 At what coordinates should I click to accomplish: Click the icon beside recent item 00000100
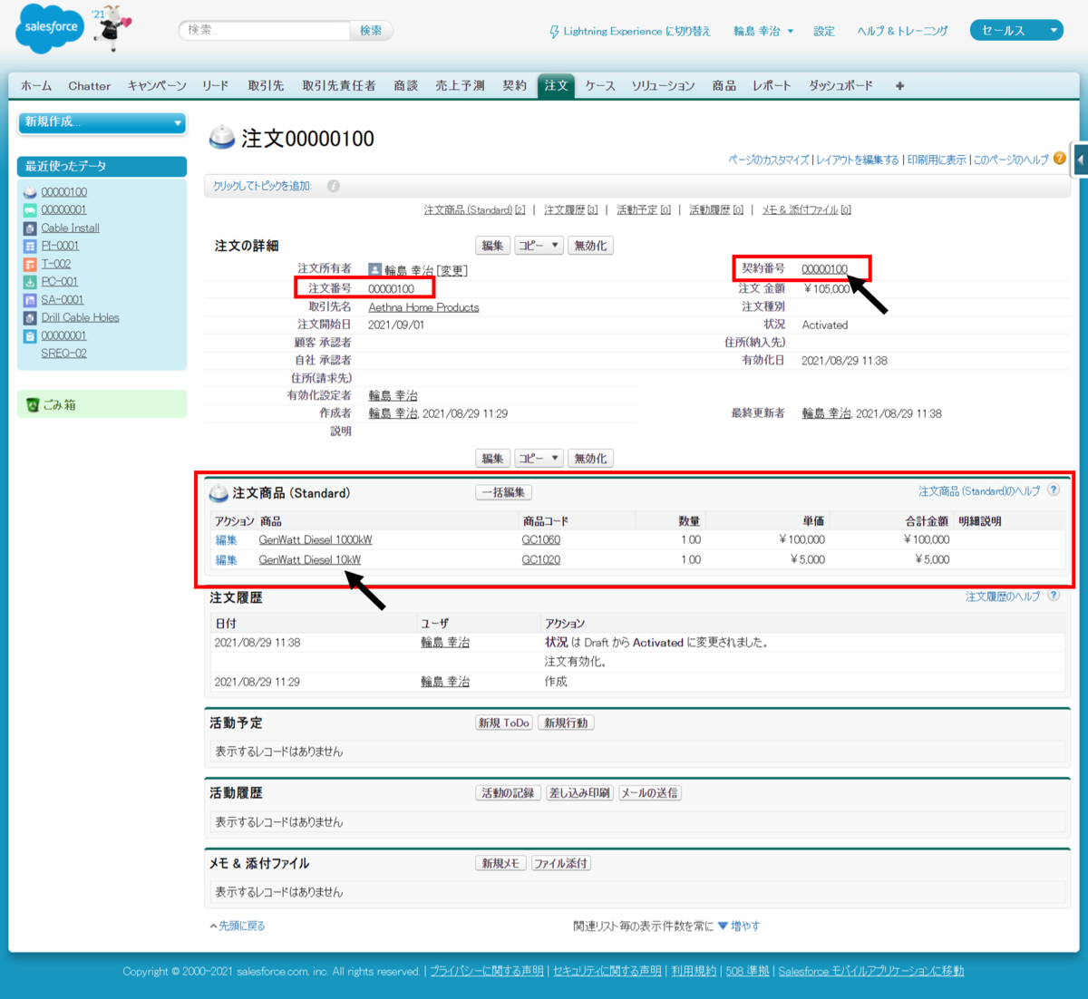30,192
